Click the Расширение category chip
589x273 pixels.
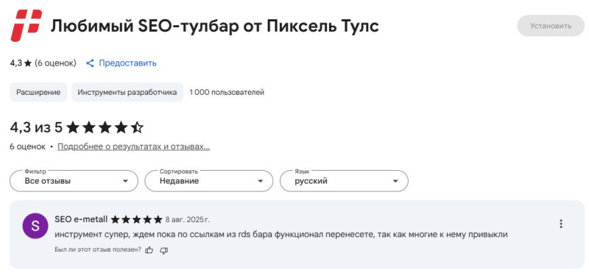pos(38,92)
